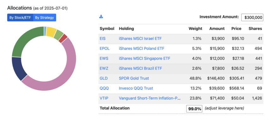This screenshot has height=129, width=271.
Task: Click the red EWZ donut segment
Action: click(x=63, y=39)
